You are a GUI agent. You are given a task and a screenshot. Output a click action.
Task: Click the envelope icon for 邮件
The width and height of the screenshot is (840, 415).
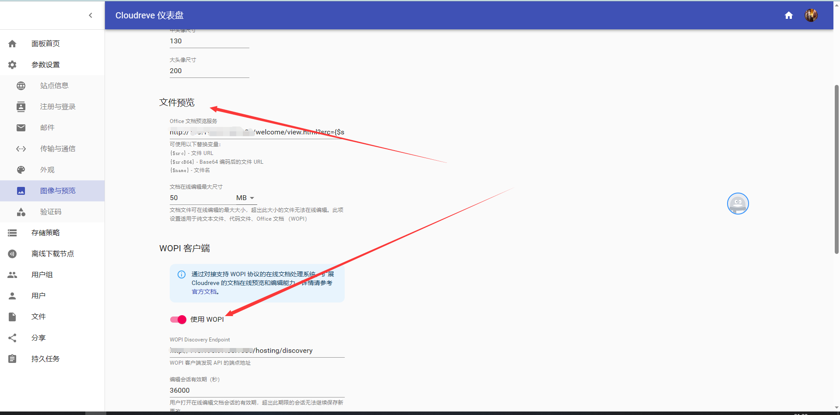pyautogui.click(x=21, y=128)
